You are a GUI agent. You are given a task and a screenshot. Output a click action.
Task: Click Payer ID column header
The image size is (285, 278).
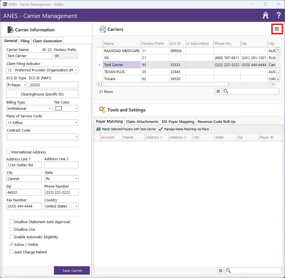271,137
